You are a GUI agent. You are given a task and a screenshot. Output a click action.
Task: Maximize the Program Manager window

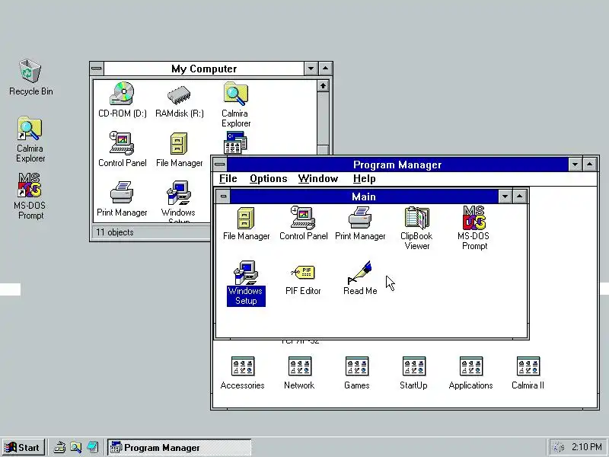[x=589, y=165]
